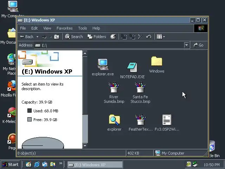Screen dimensions: 225x169
Task: Select the Santa Fe Stucco.bmp file icon
Action: (140, 93)
